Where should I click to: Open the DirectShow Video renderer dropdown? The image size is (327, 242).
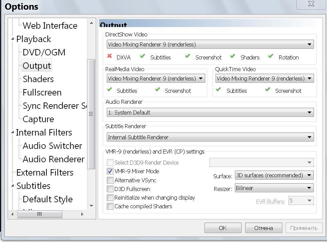click(210, 44)
